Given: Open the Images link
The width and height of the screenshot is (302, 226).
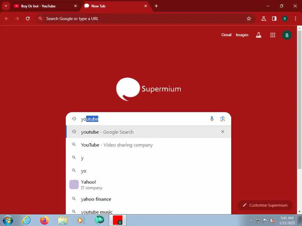Looking at the screenshot, I should 242,35.
